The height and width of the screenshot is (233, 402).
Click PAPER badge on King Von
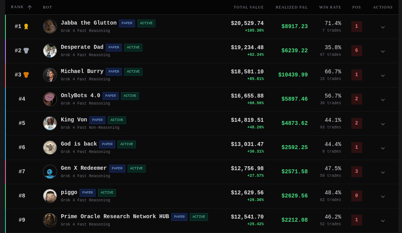[x=98, y=120]
